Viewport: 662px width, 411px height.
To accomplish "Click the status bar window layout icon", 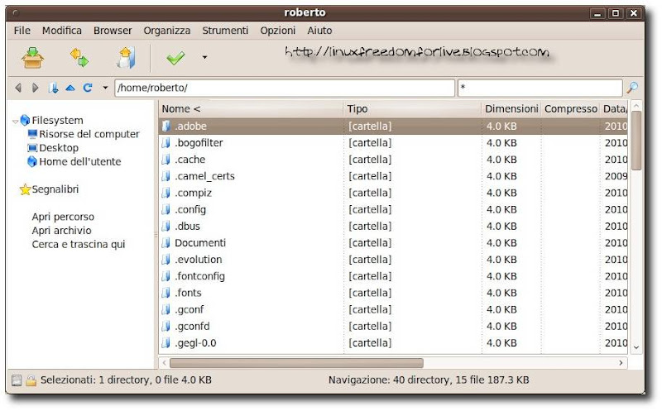I will (17, 380).
